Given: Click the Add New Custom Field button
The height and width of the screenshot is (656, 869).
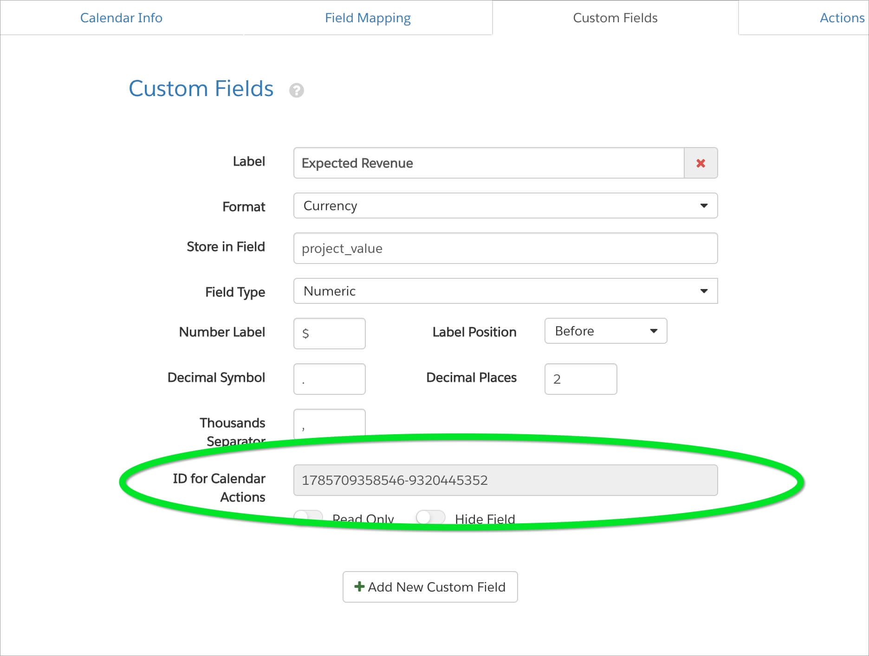Looking at the screenshot, I should tap(430, 587).
